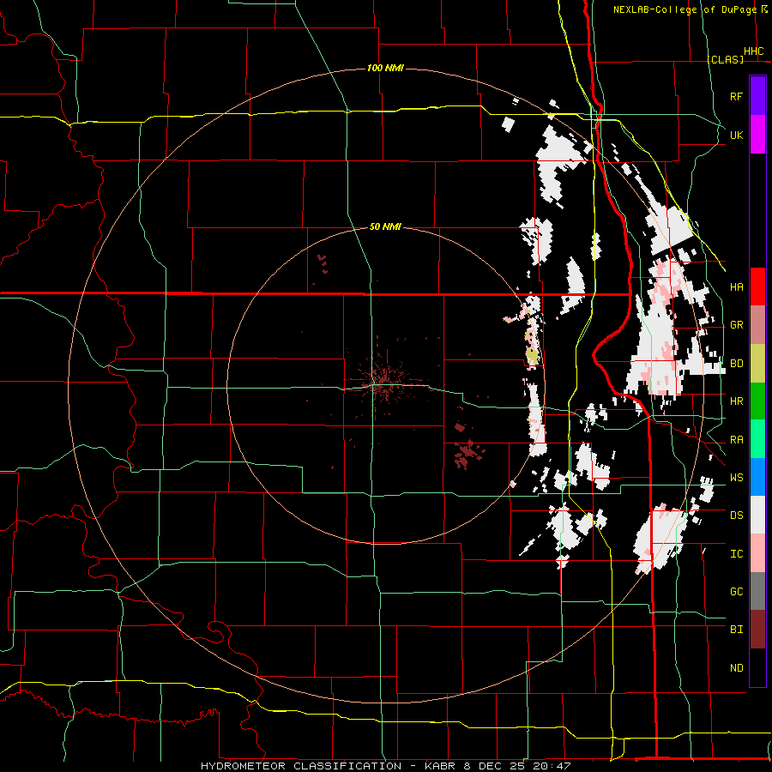Click the IC pink legend swatch
Image resolution: width=772 pixels, height=772 pixels.
click(757, 553)
